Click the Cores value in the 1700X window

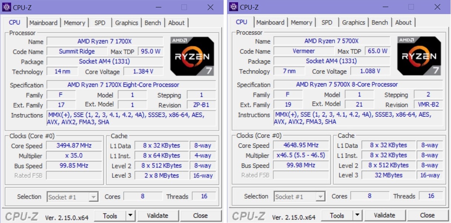143,196
